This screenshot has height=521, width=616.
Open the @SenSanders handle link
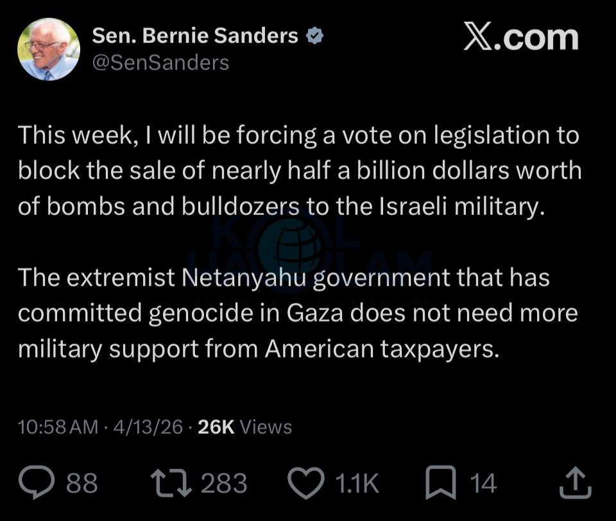[160, 62]
